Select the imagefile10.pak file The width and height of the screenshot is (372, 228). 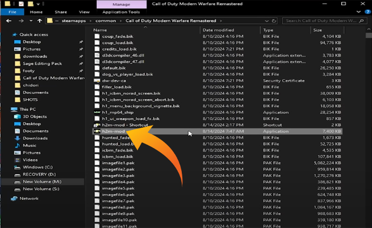(120, 220)
